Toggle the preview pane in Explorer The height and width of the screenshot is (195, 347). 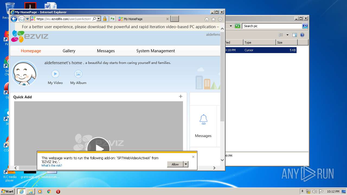click(x=295, y=35)
